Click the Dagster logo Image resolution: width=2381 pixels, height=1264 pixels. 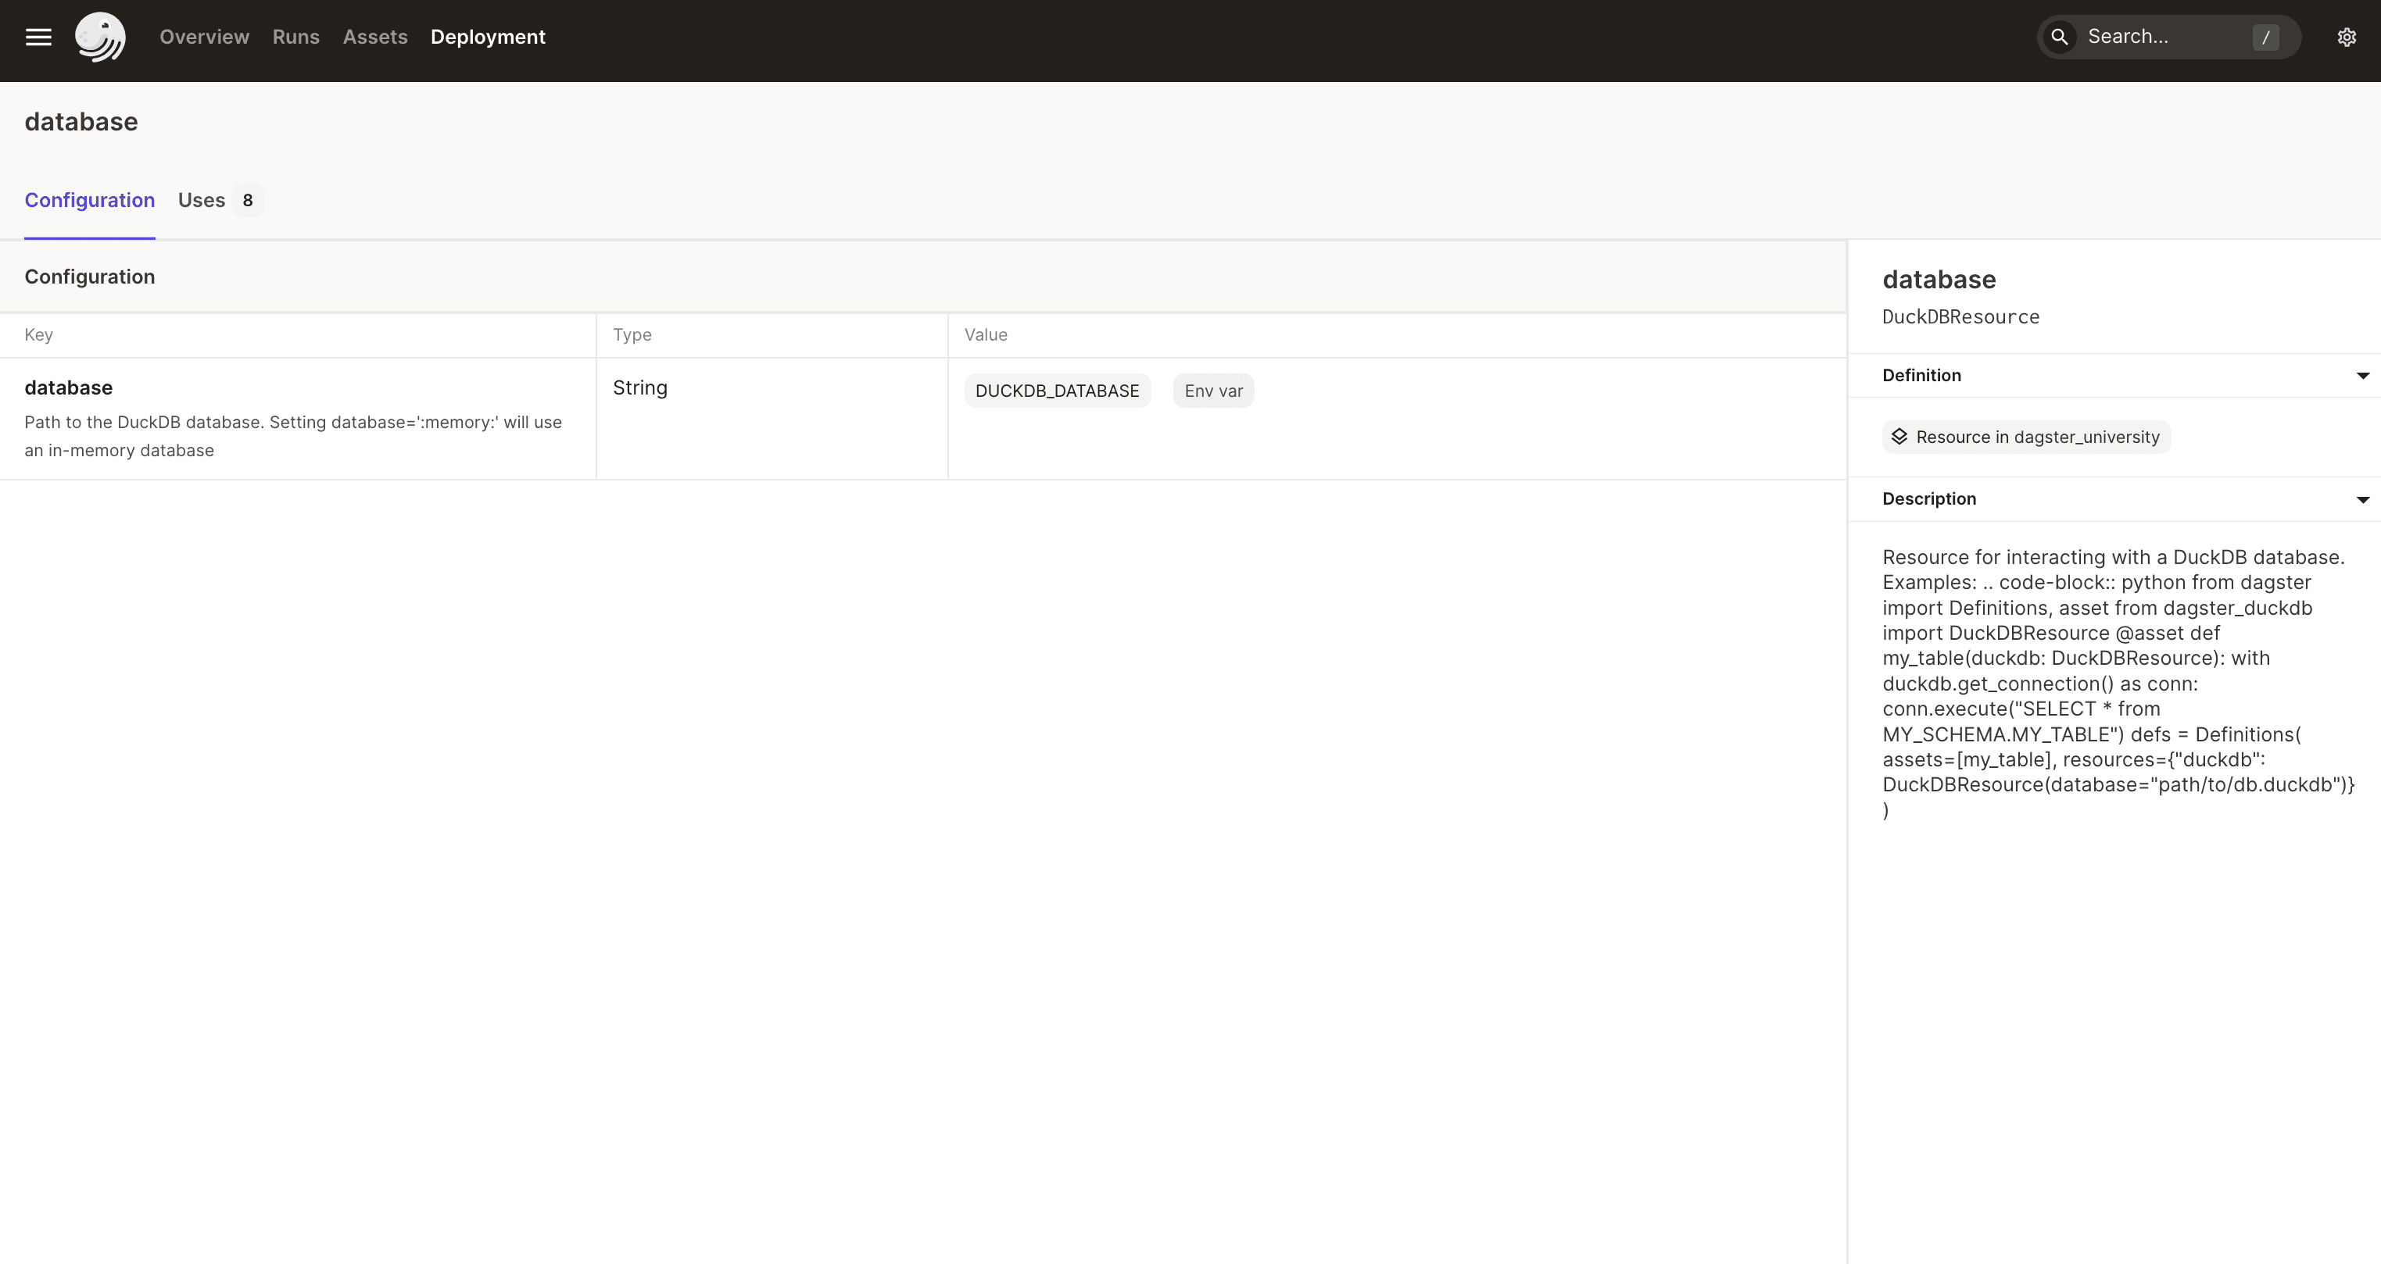(x=100, y=37)
